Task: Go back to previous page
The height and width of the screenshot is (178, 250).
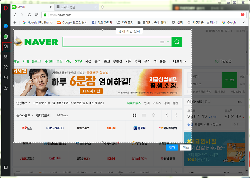Action: (x=15, y=15)
